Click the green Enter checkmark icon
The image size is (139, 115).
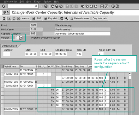[4, 6]
